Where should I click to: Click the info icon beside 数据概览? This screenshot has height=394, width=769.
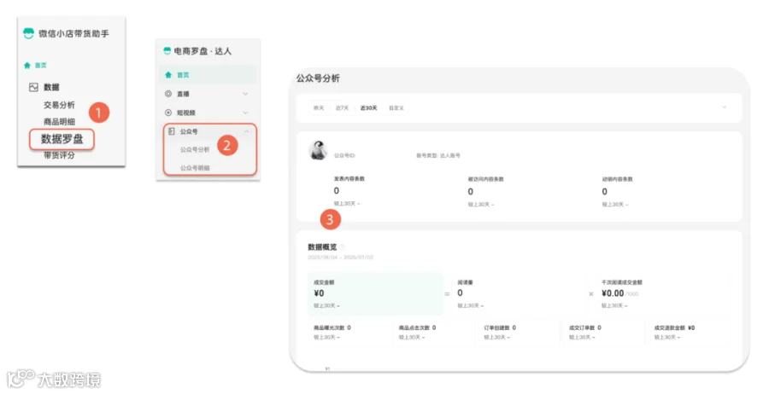[x=342, y=246]
